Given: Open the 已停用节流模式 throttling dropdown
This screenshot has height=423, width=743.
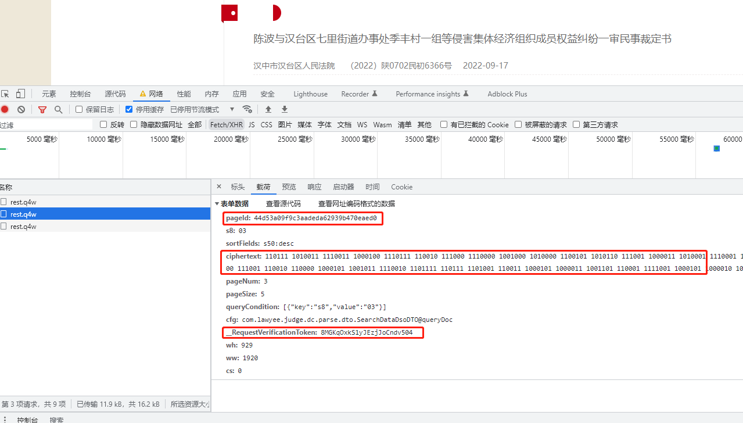Looking at the screenshot, I should pyautogui.click(x=202, y=109).
